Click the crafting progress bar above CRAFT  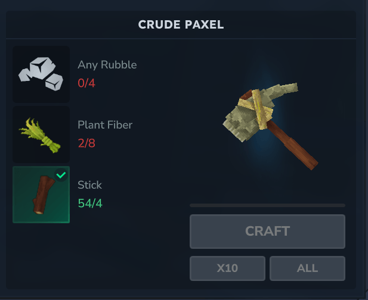[267, 205]
